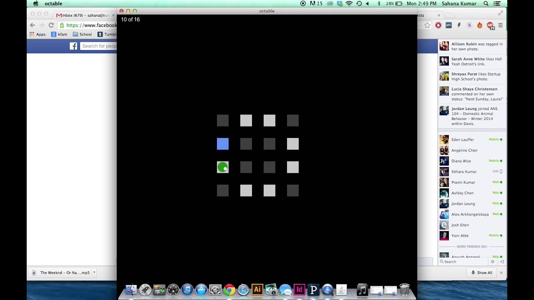Open chat settings gear in sidebar
534x300 pixels.
click(493, 262)
